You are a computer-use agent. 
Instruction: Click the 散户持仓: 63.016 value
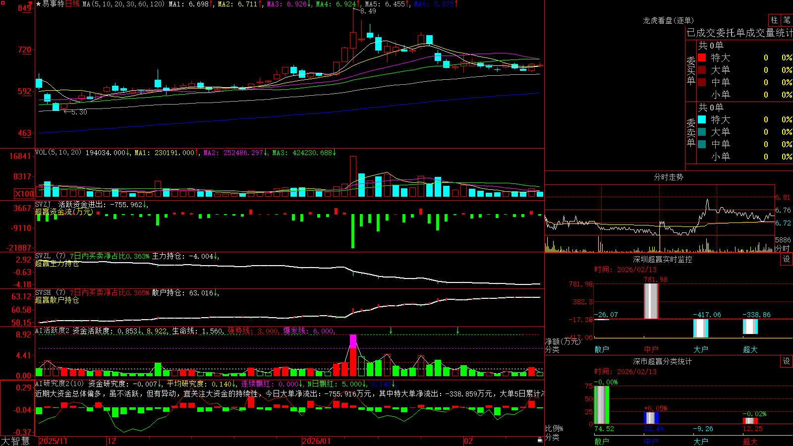[185, 293]
